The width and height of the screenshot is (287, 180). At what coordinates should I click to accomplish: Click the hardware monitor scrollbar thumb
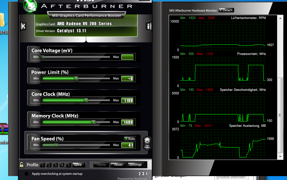pos(280,115)
